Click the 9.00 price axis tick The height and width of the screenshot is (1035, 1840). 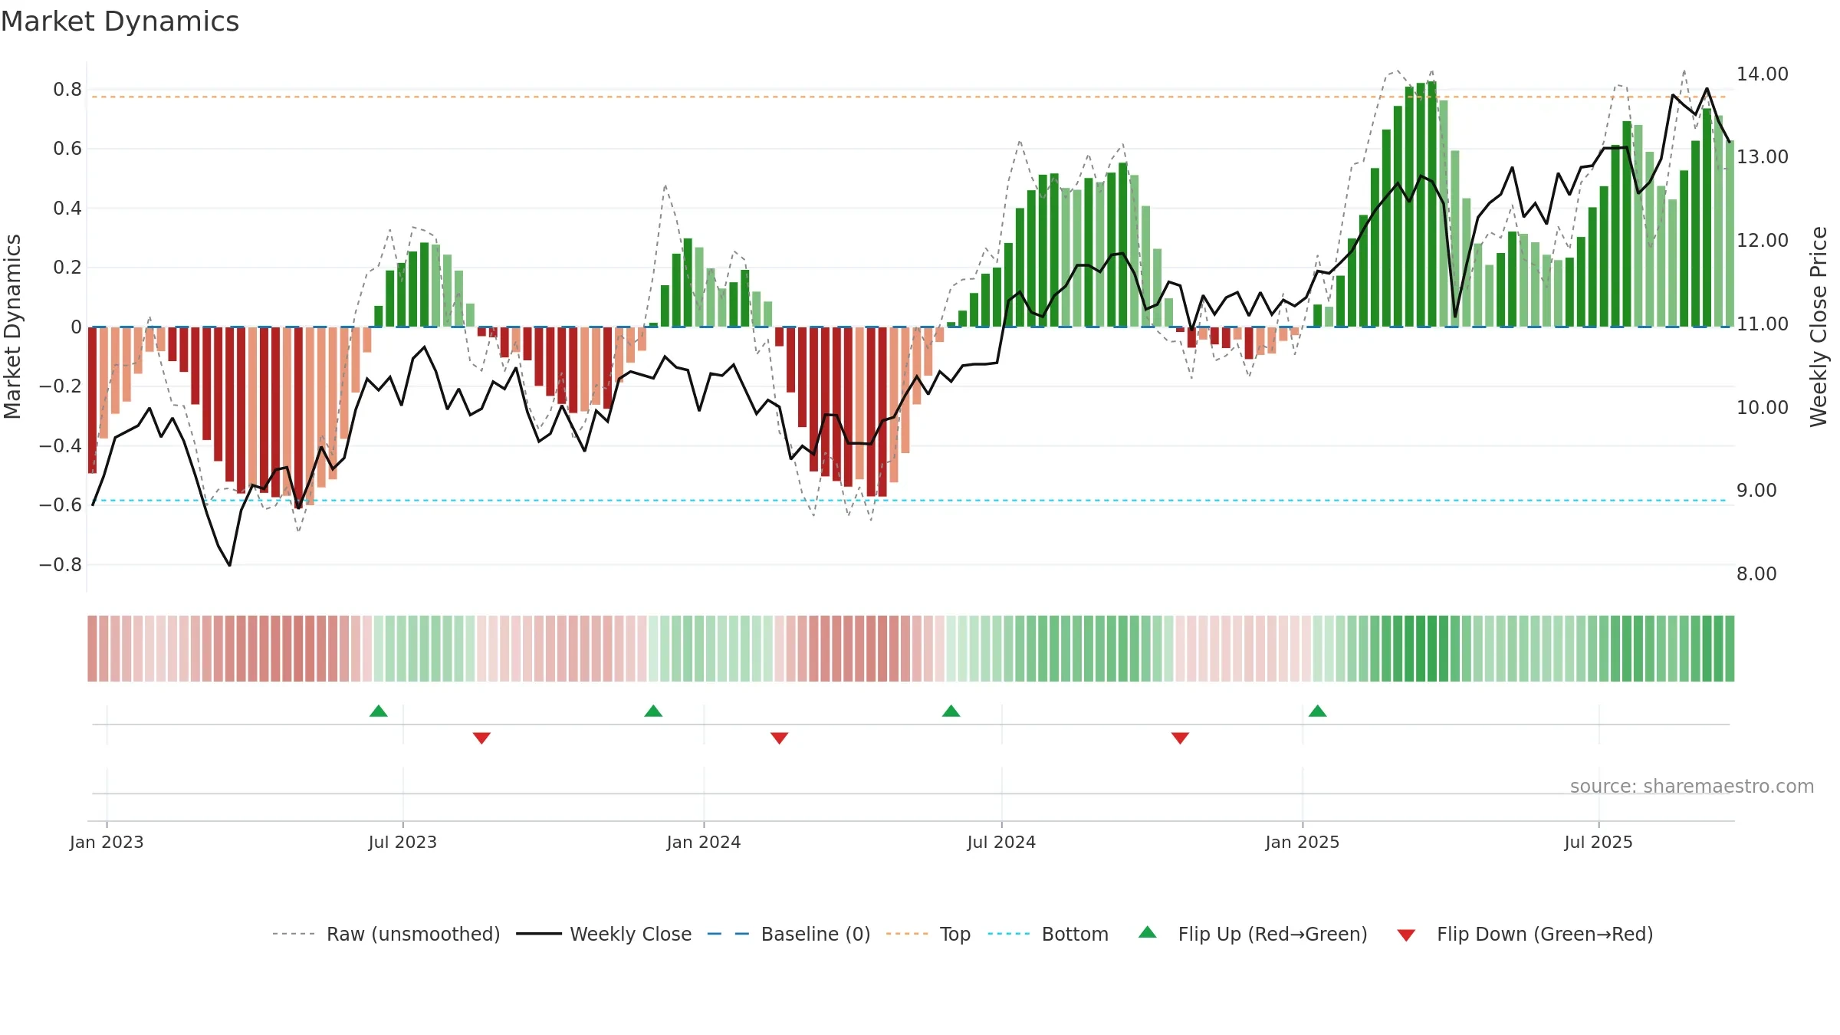coord(1756,491)
